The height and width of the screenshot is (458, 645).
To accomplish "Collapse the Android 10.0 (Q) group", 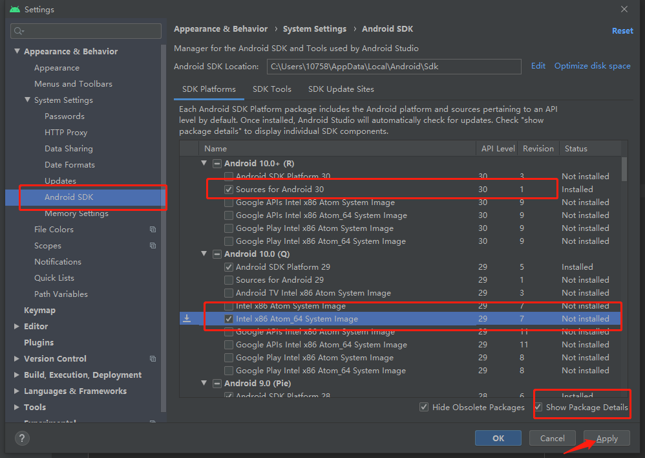I will coord(204,254).
